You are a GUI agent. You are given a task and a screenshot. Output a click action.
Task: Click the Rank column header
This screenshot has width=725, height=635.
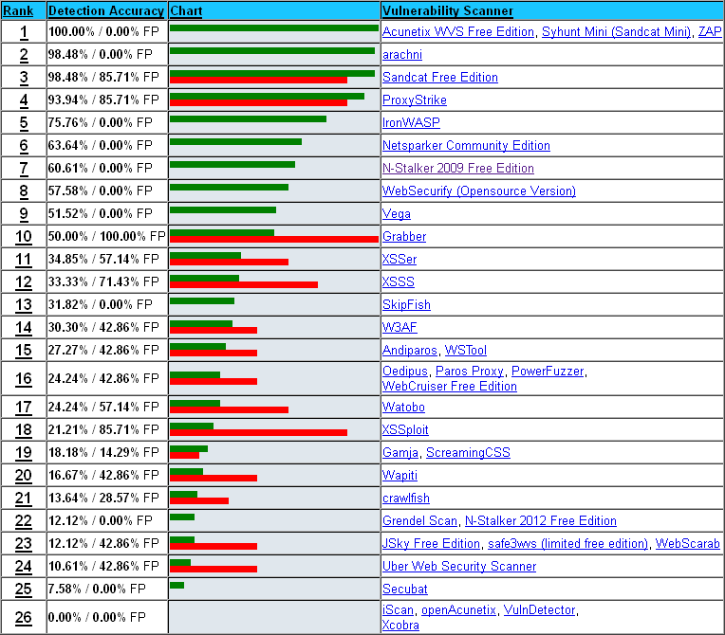(x=18, y=10)
